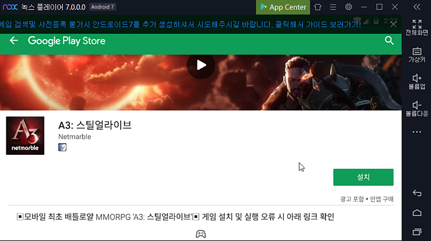
Task: Open virtual key mapping (가상키)
Action: pyautogui.click(x=416, y=55)
